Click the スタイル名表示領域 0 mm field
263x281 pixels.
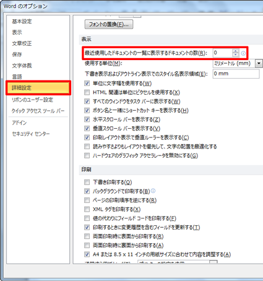pyautogui.click(x=236, y=74)
